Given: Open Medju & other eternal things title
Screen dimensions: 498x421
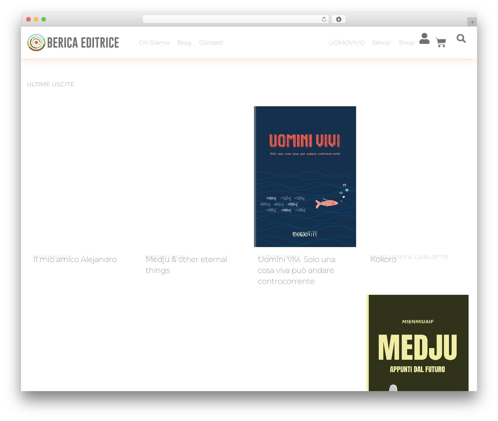Looking at the screenshot, I should 186,265.
